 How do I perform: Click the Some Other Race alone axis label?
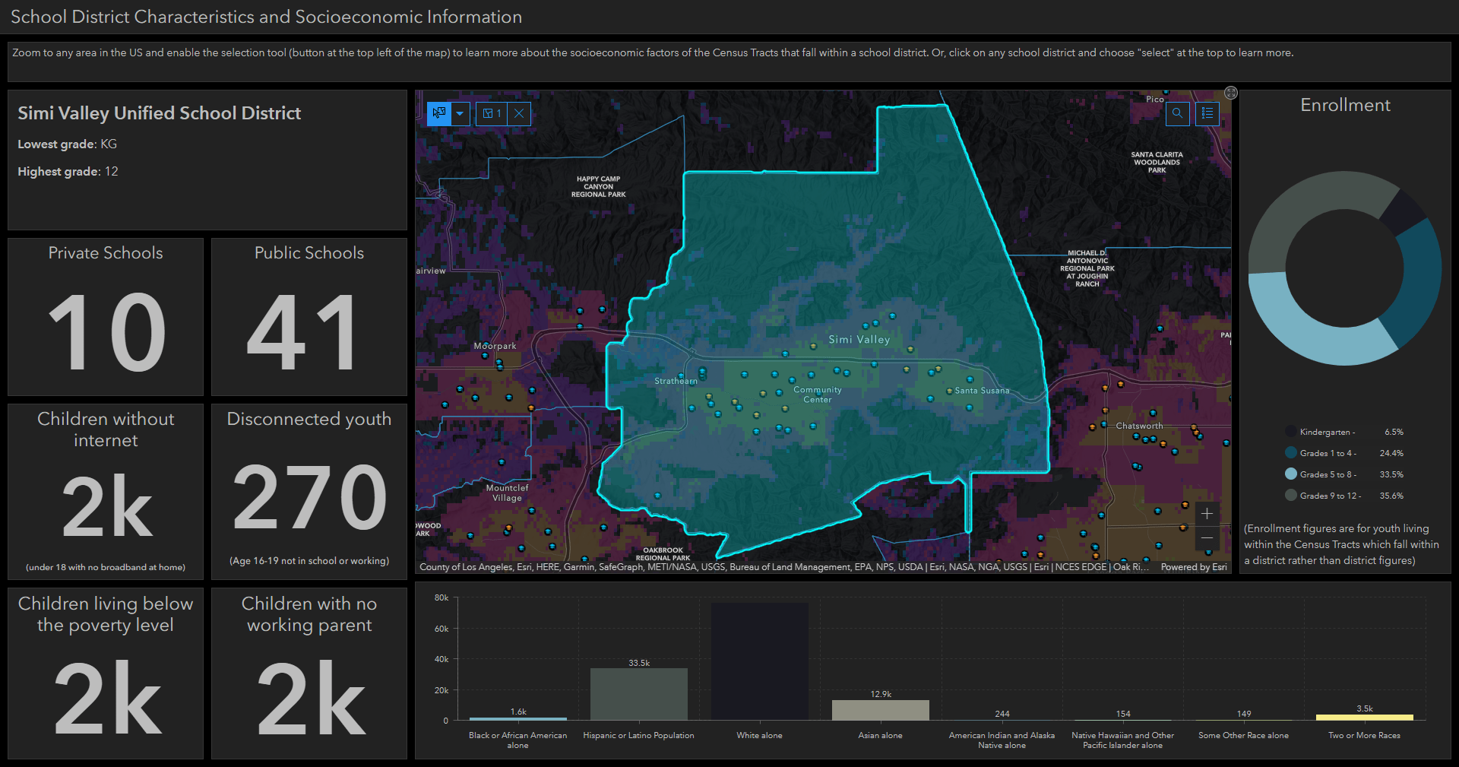pos(1243,735)
